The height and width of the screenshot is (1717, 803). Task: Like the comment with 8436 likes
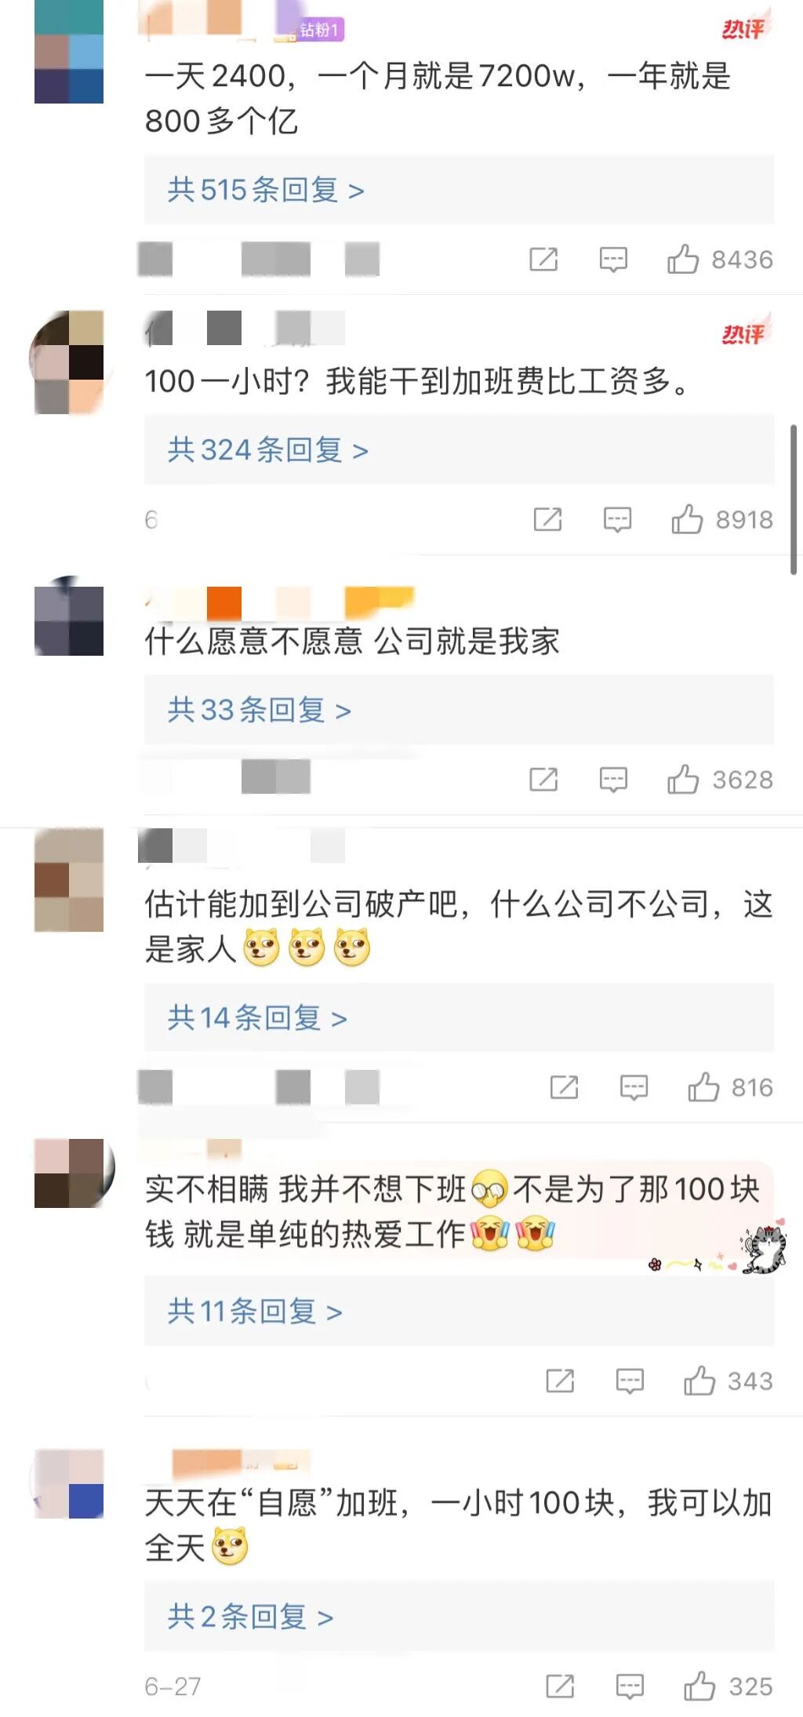click(683, 259)
